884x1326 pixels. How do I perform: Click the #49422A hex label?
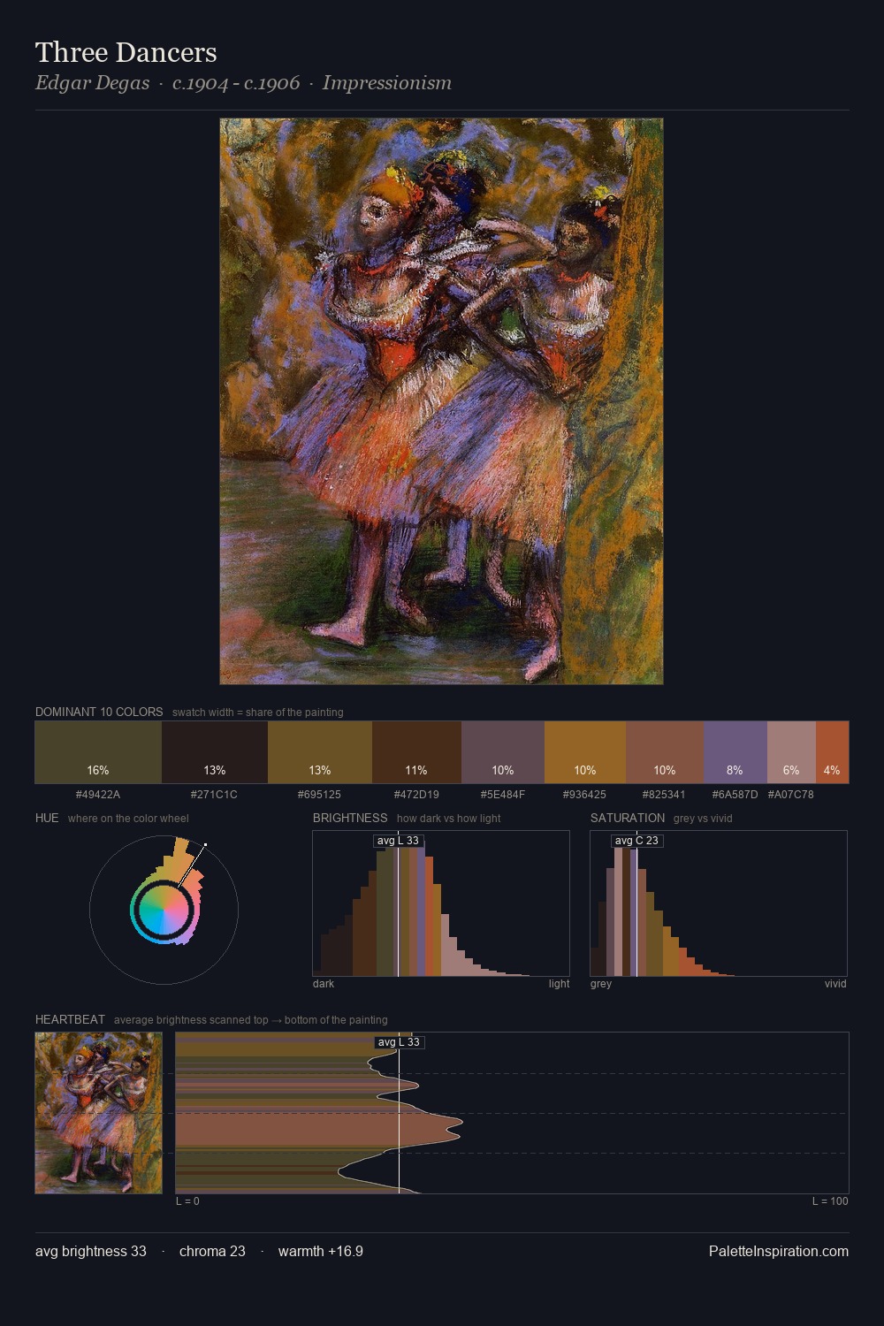98,795
